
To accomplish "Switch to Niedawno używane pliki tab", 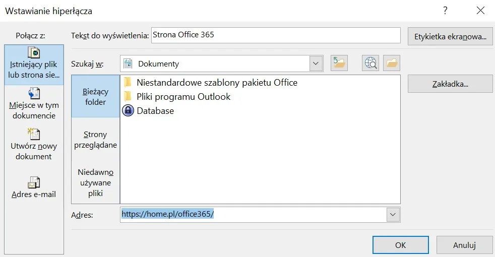I will [x=95, y=182].
